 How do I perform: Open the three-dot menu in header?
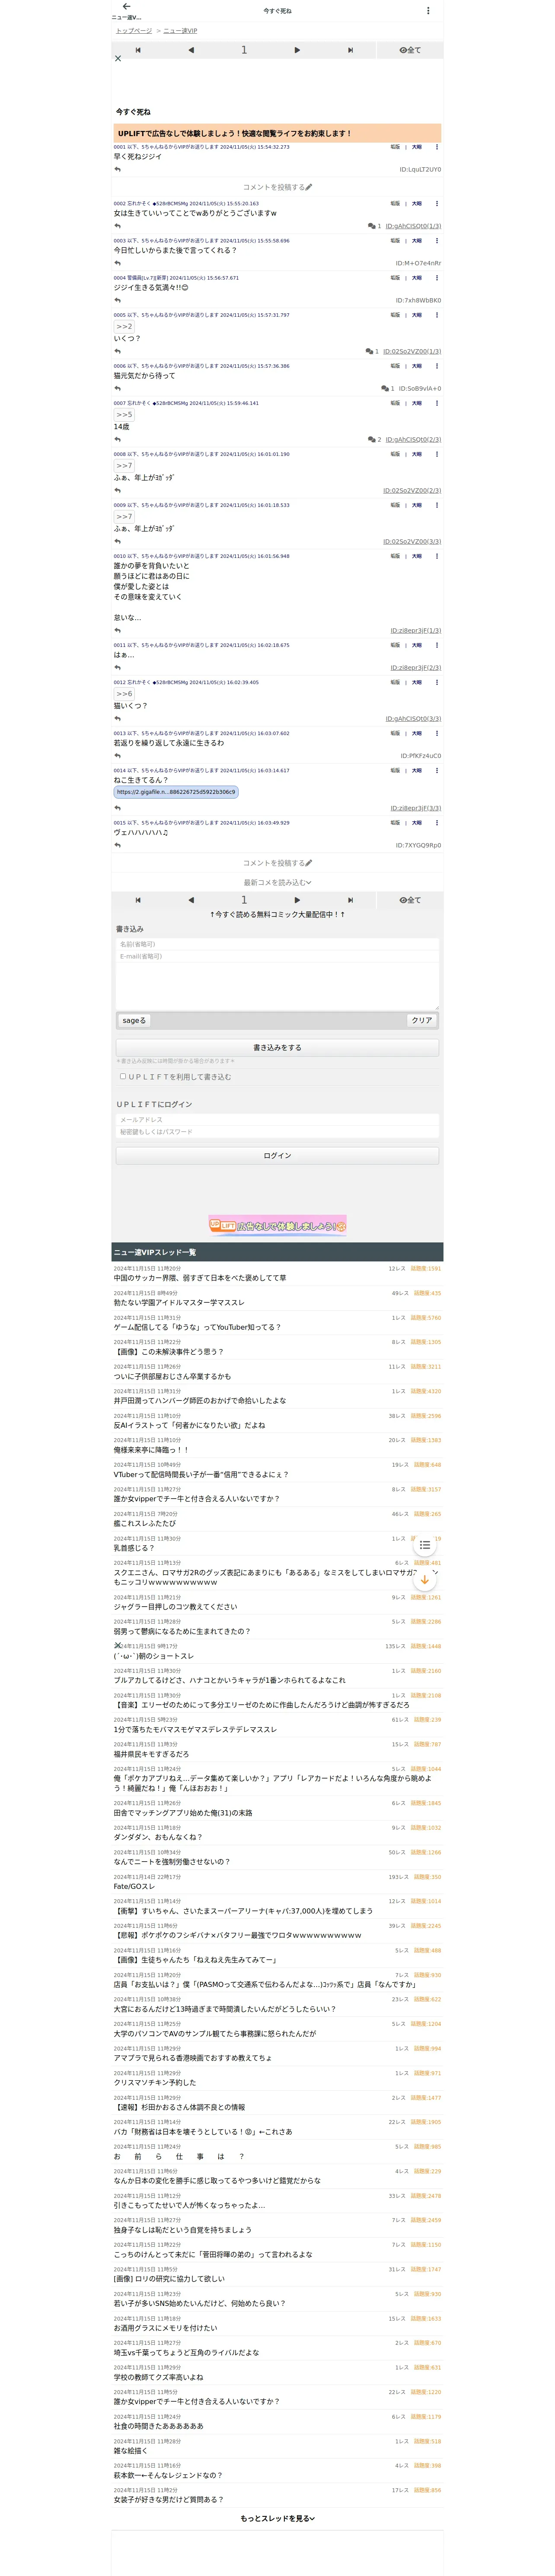(x=428, y=11)
